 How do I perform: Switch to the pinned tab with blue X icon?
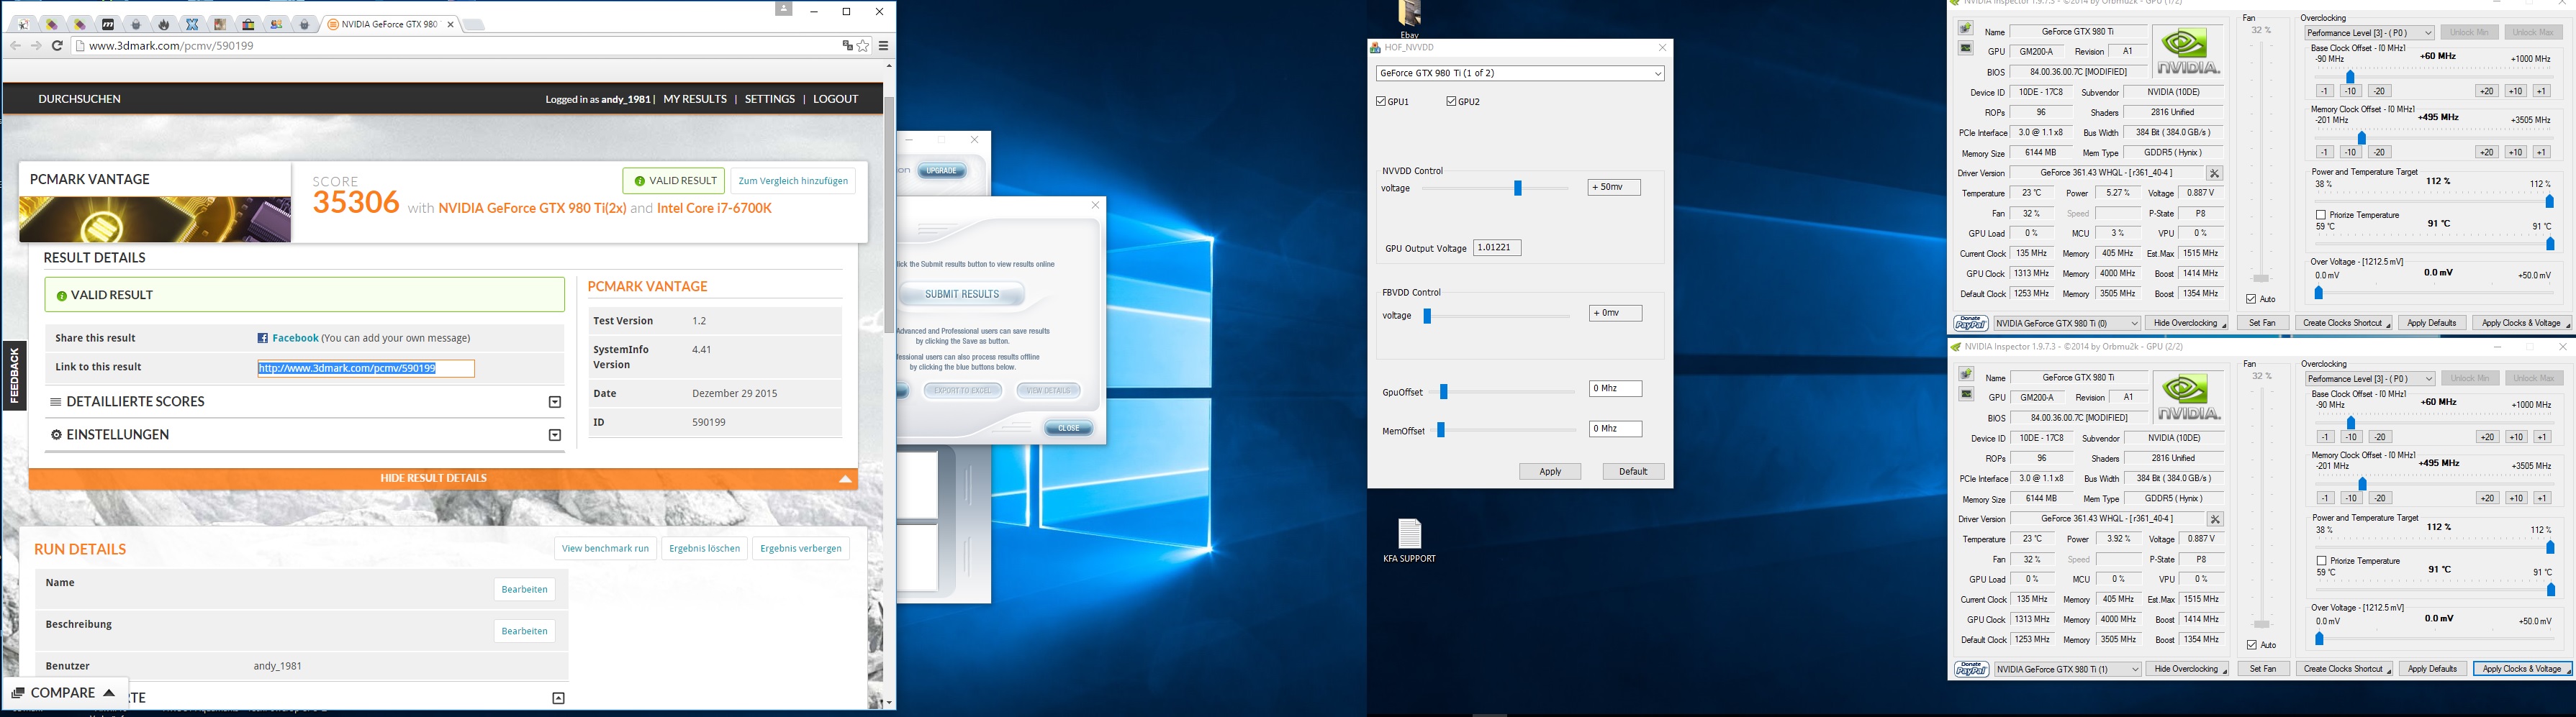click(x=192, y=24)
